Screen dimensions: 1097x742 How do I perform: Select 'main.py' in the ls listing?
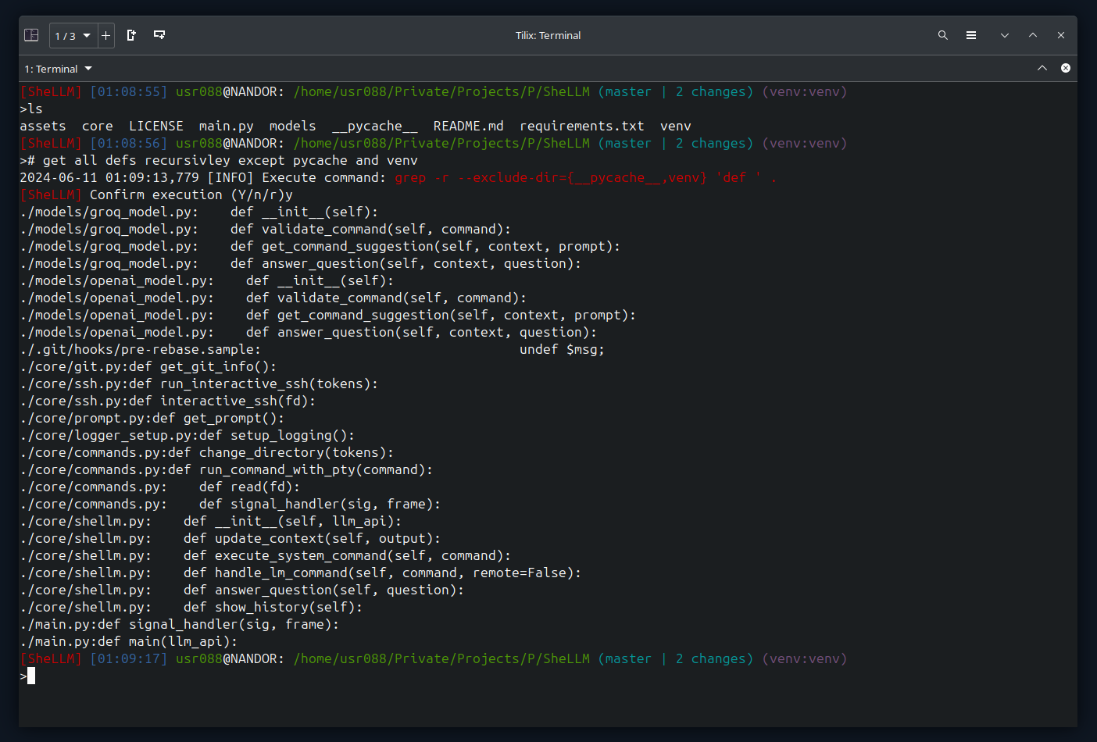pos(227,126)
